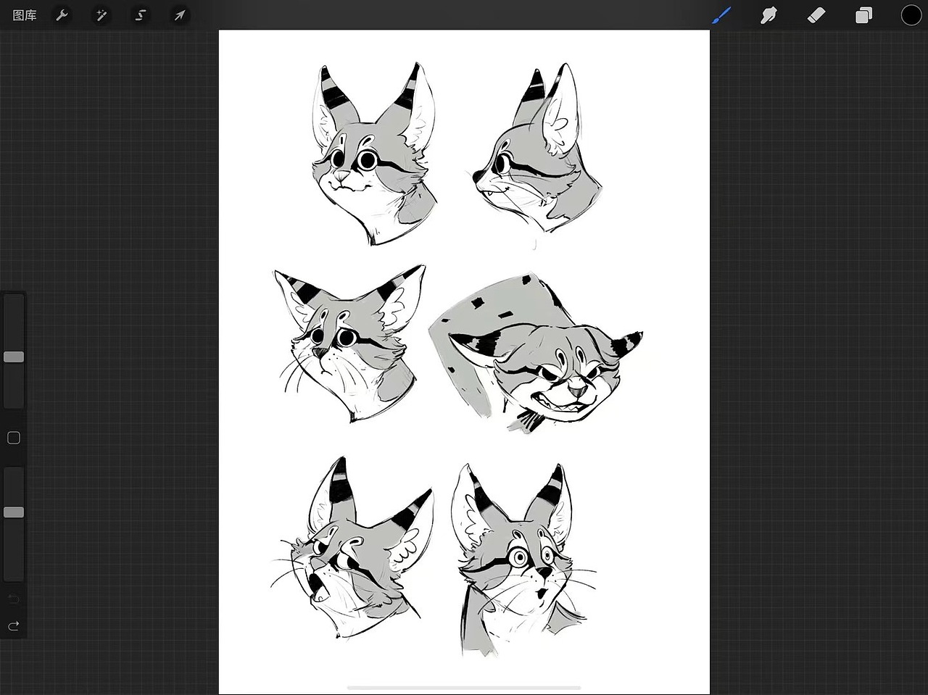The width and height of the screenshot is (928, 695).
Task: Select the Brush tool
Action: (722, 15)
